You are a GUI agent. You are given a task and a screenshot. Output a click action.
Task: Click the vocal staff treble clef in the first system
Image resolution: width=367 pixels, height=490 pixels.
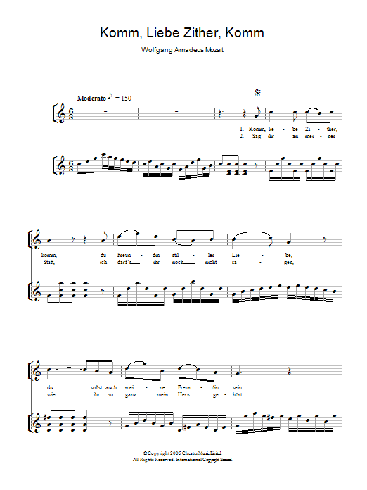tap(62, 113)
